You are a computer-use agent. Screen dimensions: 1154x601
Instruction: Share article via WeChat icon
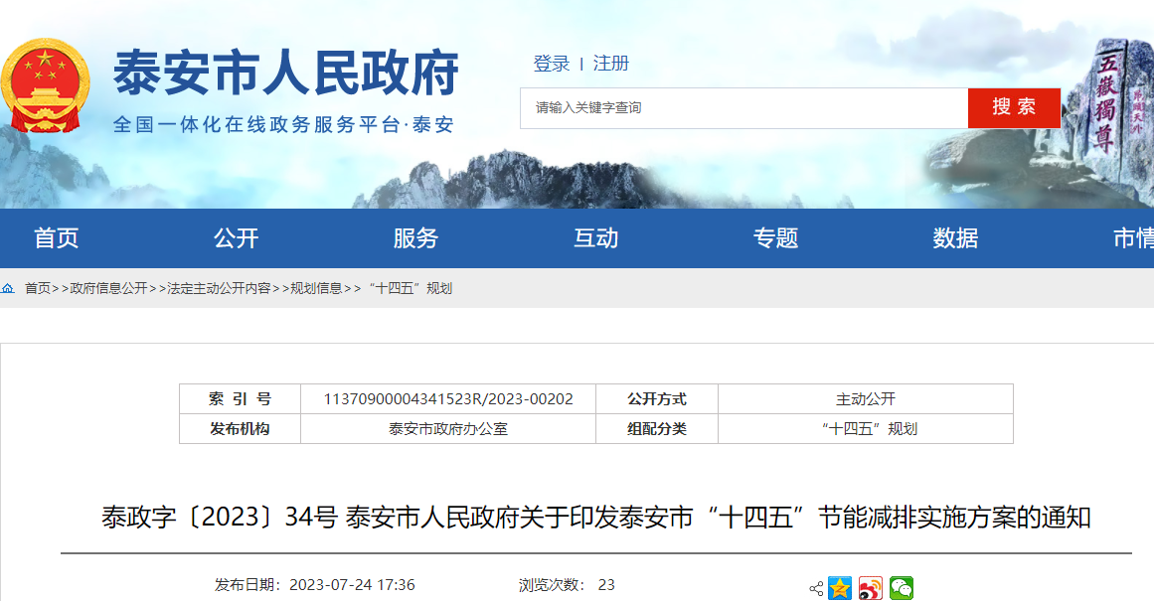(902, 588)
